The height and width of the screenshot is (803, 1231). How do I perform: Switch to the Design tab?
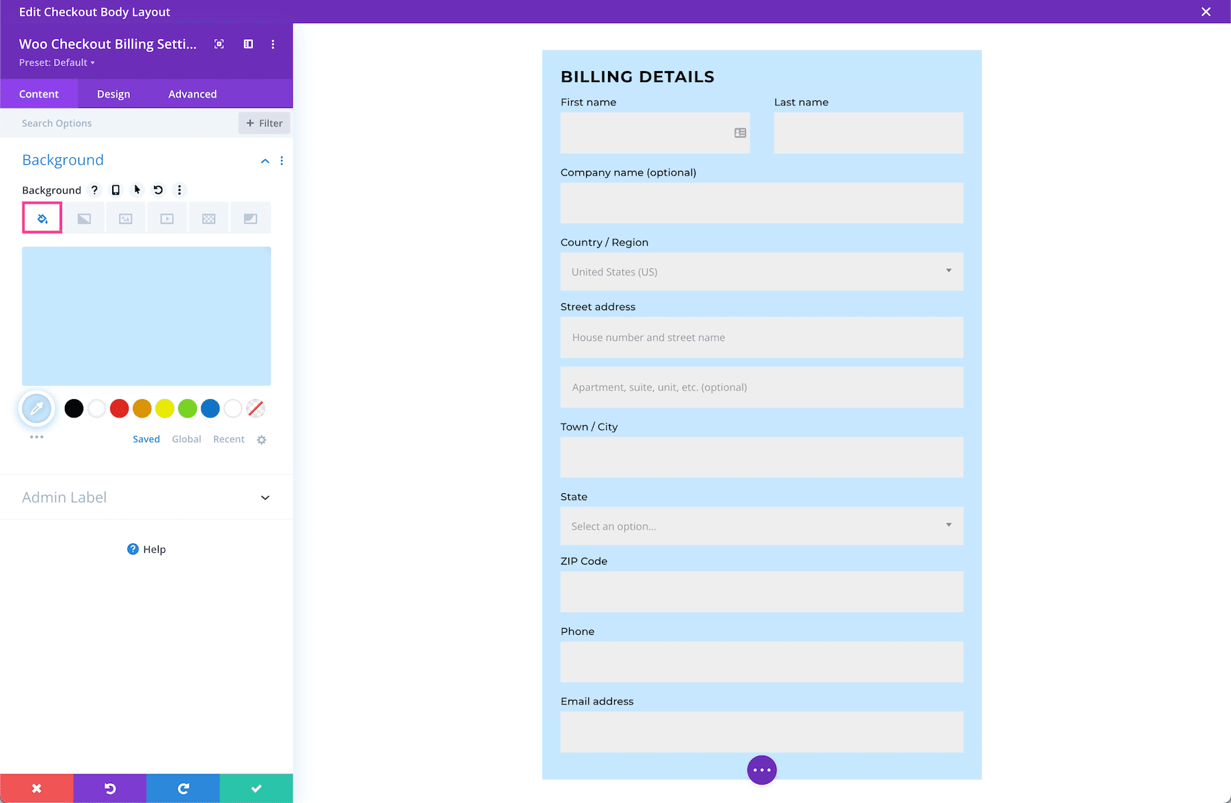tap(113, 94)
